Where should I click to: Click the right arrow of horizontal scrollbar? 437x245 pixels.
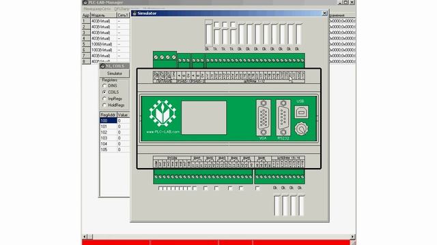pos(353,237)
